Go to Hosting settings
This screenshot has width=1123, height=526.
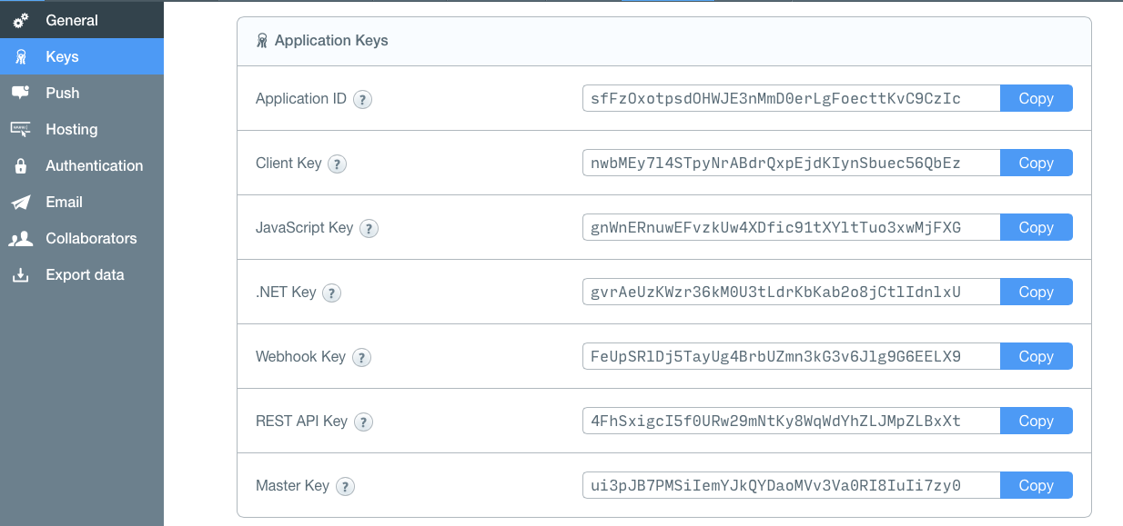pyautogui.click(x=71, y=129)
